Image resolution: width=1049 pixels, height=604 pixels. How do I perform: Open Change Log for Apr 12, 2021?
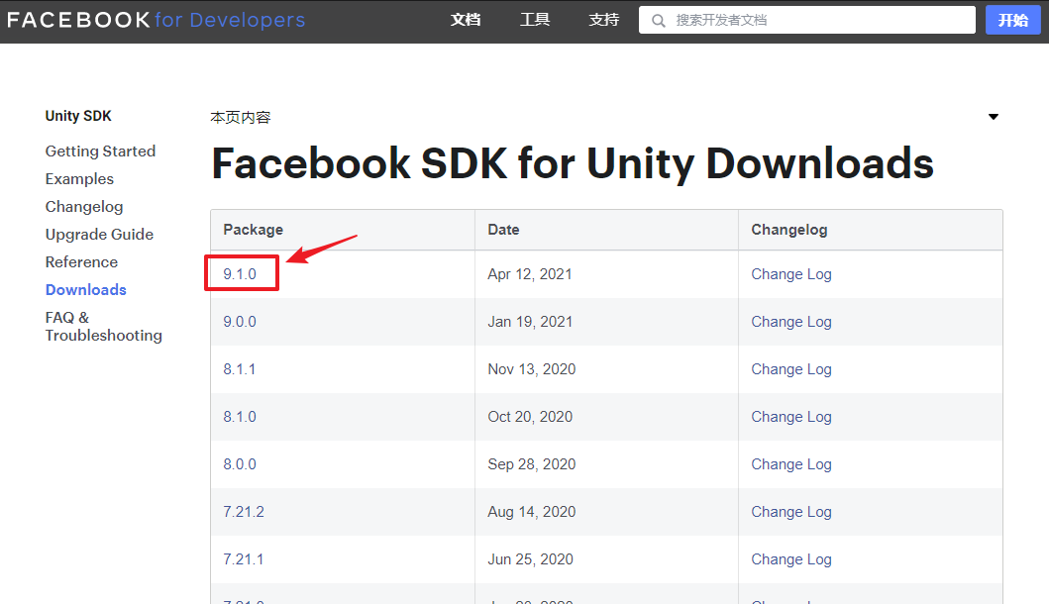pyautogui.click(x=791, y=274)
